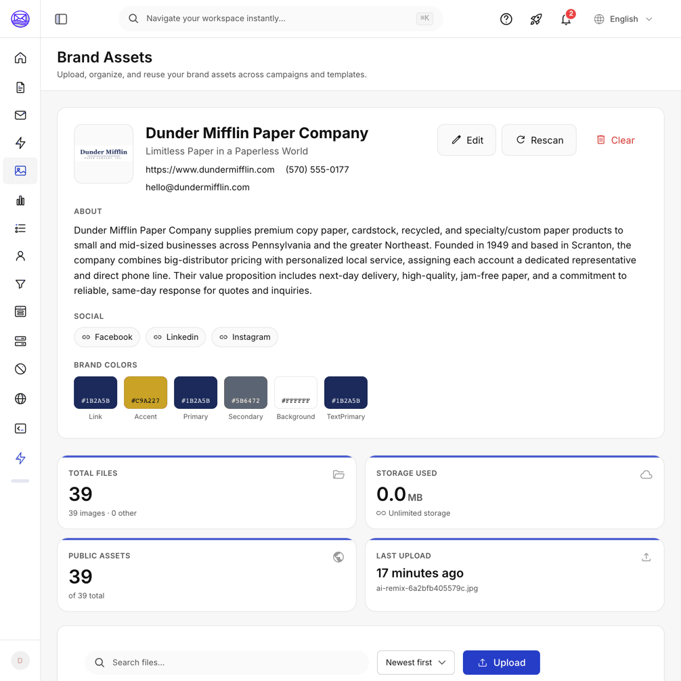Image resolution: width=681 pixels, height=681 pixels.
Task: Open the help question mark icon
Action: [x=506, y=19]
